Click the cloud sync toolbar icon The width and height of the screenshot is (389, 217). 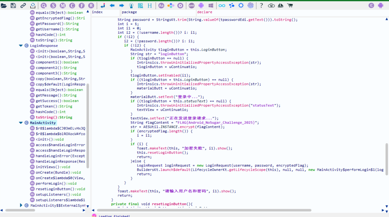click(x=271, y=5)
